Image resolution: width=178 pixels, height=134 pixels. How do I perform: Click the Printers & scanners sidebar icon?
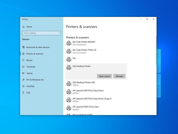(23, 54)
